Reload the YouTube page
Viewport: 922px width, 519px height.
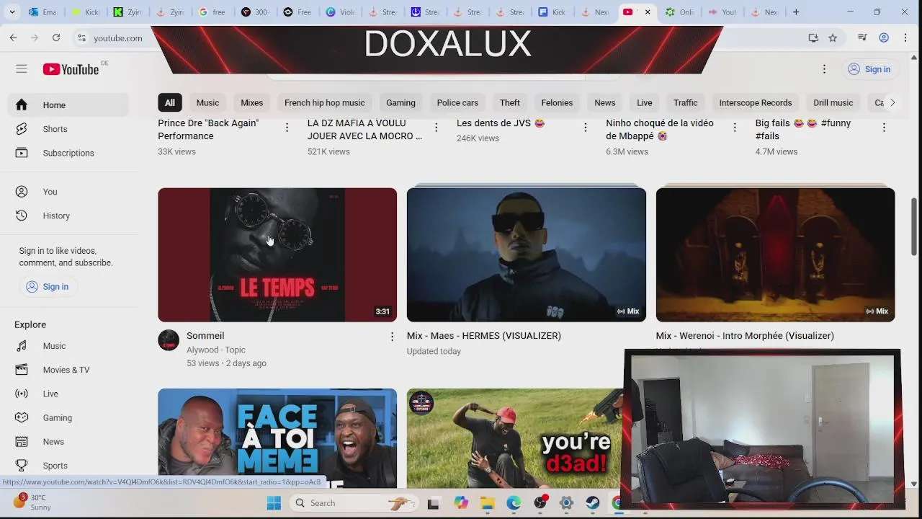pyautogui.click(x=56, y=37)
